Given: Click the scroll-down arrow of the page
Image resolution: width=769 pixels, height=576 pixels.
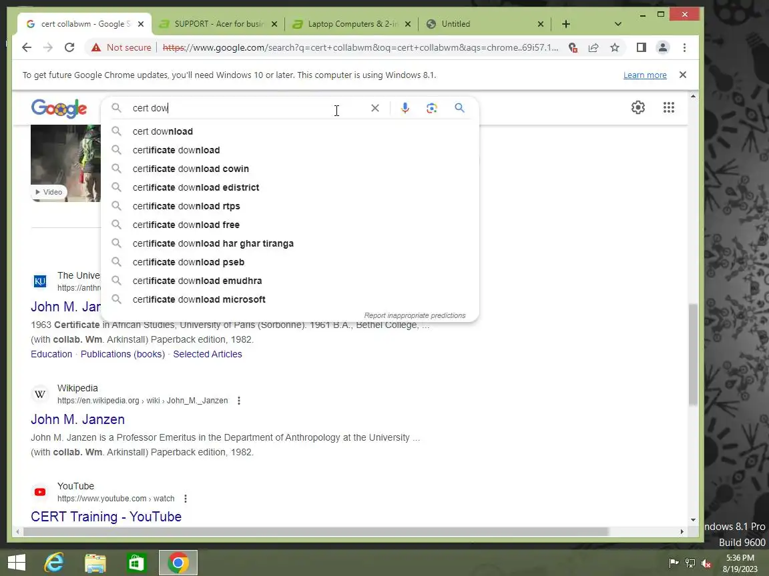Looking at the screenshot, I should pyautogui.click(x=692, y=520).
